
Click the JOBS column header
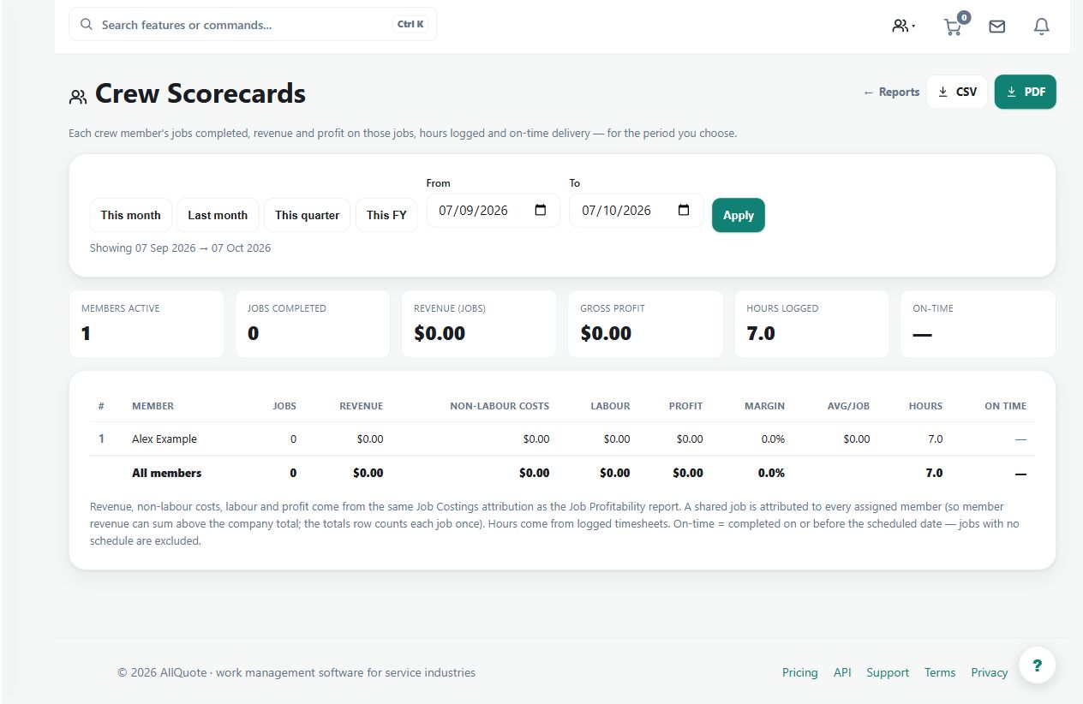284,406
